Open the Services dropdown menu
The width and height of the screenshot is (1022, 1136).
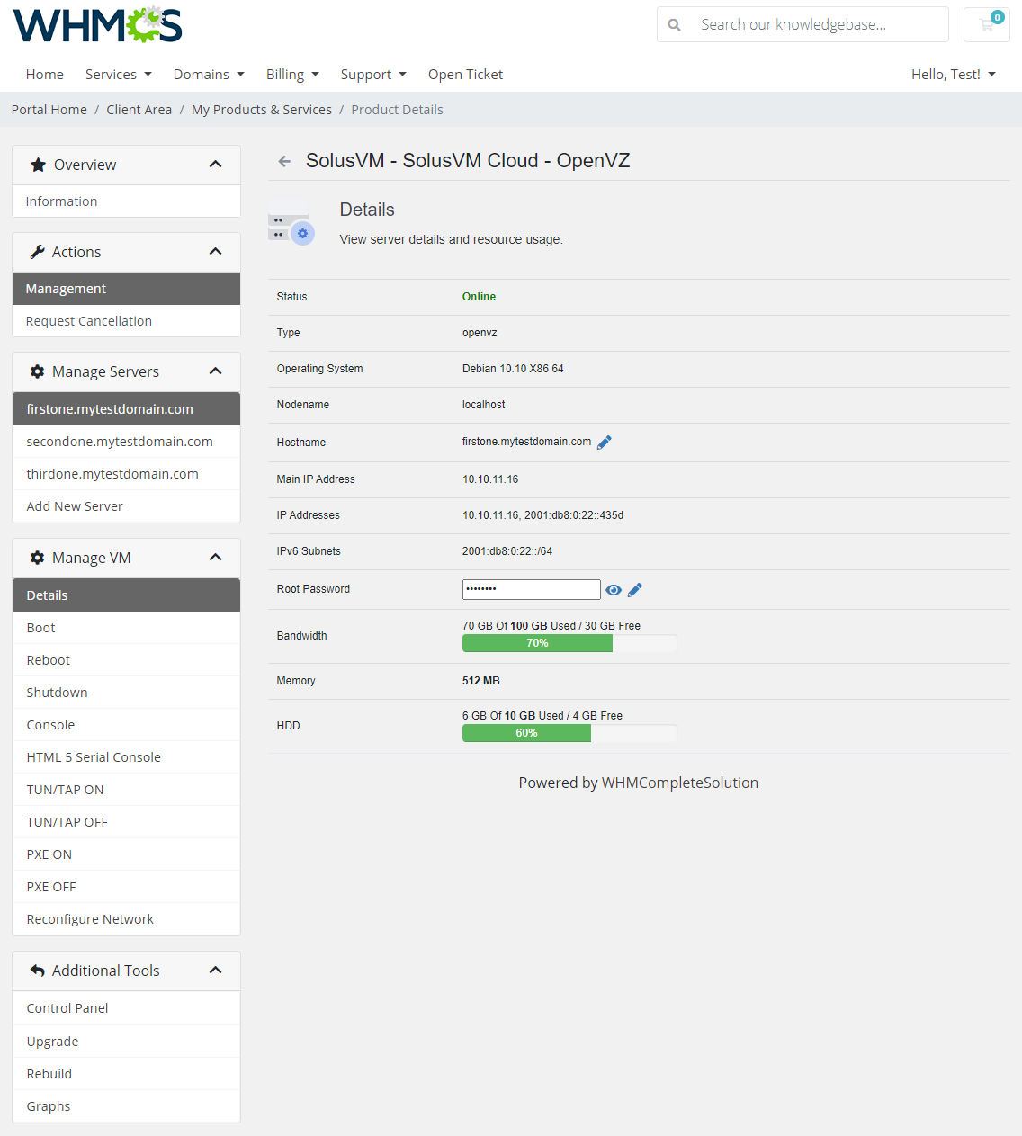pyautogui.click(x=118, y=75)
